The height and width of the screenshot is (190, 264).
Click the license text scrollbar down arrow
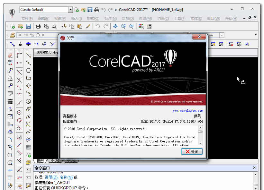200,143
